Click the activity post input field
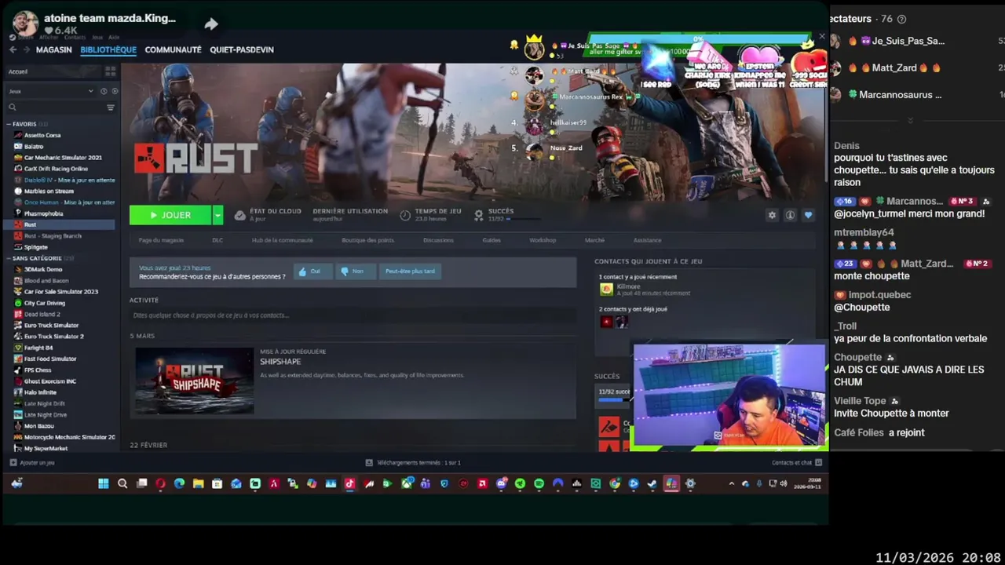 [x=353, y=315]
